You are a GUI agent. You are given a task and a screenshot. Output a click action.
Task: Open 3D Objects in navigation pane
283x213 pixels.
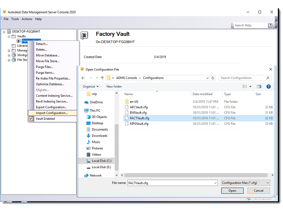[x=97, y=117]
